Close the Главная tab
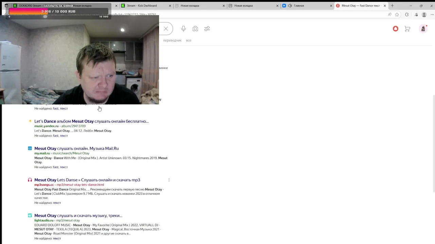This screenshot has height=244, width=435. [x=331, y=5]
